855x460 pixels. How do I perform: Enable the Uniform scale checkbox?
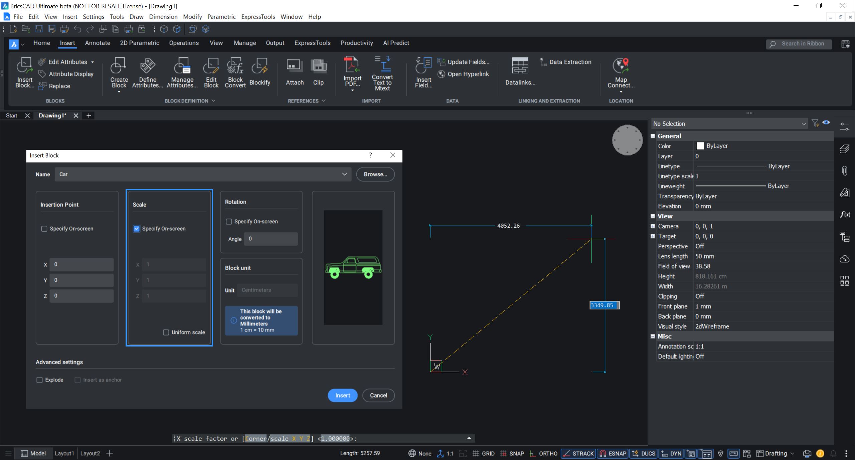click(x=166, y=332)
